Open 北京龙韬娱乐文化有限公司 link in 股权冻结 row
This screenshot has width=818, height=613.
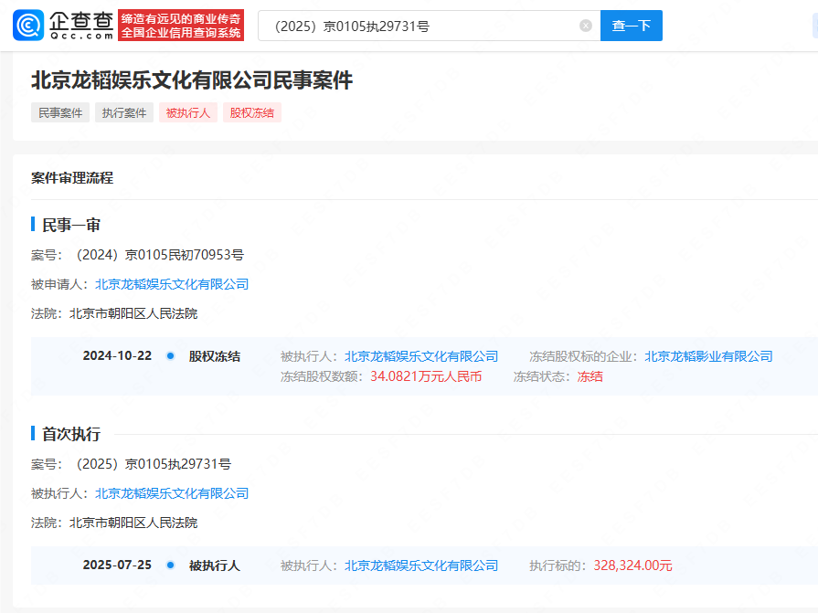(421, 356)
